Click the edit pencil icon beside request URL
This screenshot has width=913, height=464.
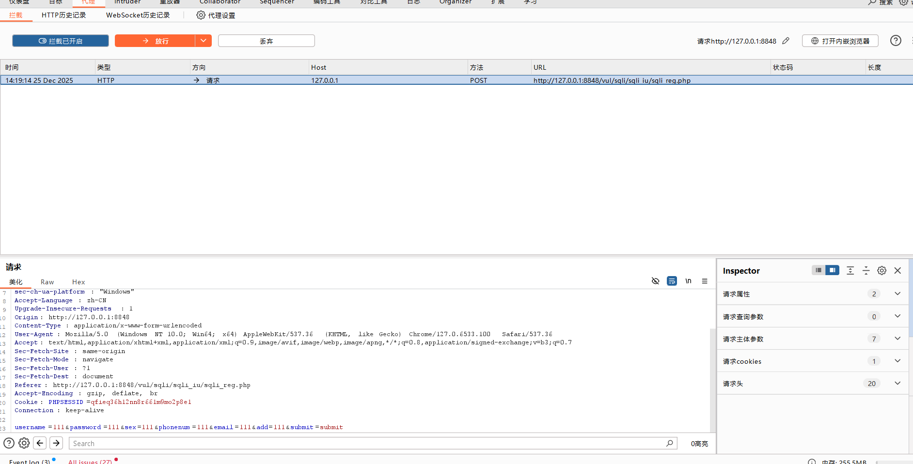coord(786,41)
